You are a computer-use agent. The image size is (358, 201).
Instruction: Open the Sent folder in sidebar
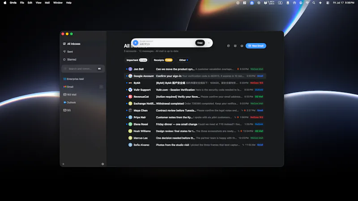(83, 52)
